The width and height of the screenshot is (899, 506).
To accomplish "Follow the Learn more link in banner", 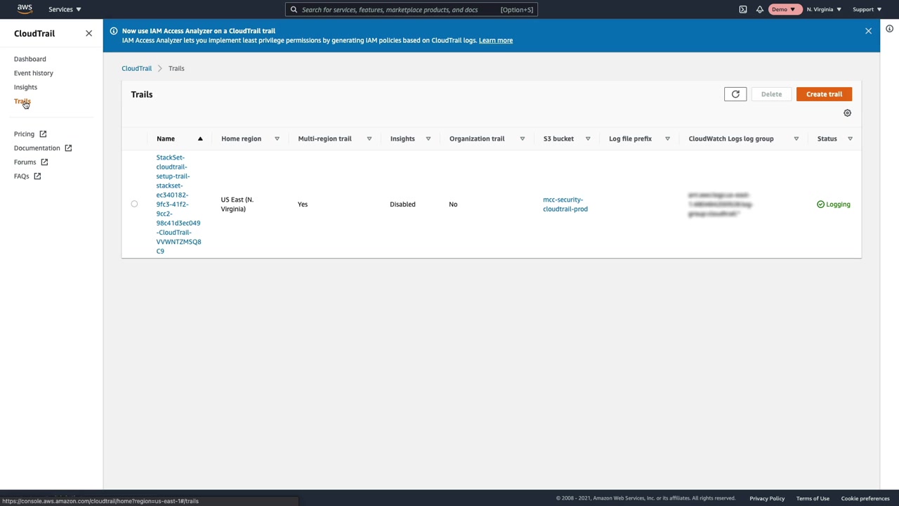I will [496, 40].
